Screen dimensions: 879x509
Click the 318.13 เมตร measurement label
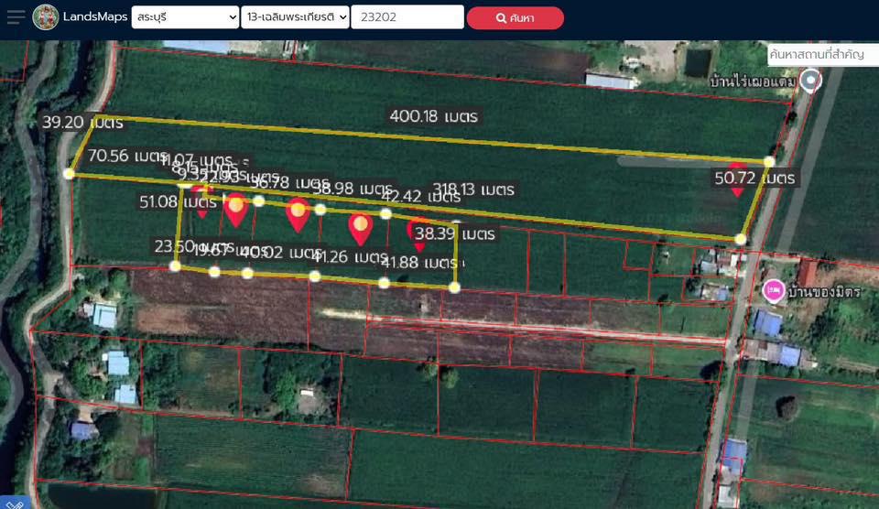(473, 190)
